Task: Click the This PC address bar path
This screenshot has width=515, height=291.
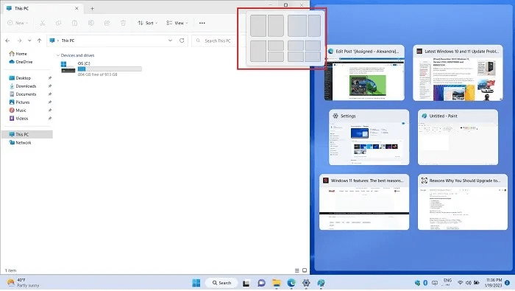Action: click(68, 41)
